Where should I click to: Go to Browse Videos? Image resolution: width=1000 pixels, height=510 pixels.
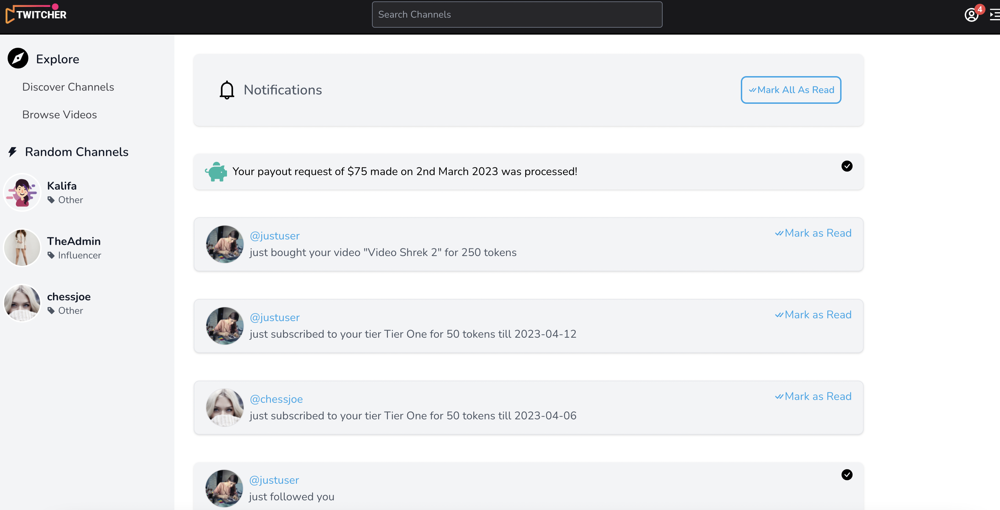coord(60,115)
